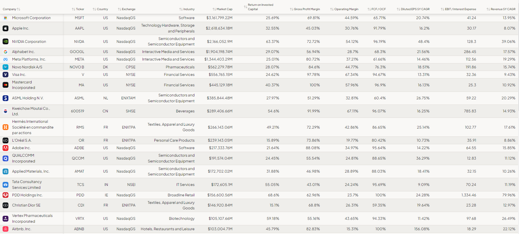This screenshot has height=234, width=519.
Task: Click the Beverages industry cell
Action: [x=185, y=111]
